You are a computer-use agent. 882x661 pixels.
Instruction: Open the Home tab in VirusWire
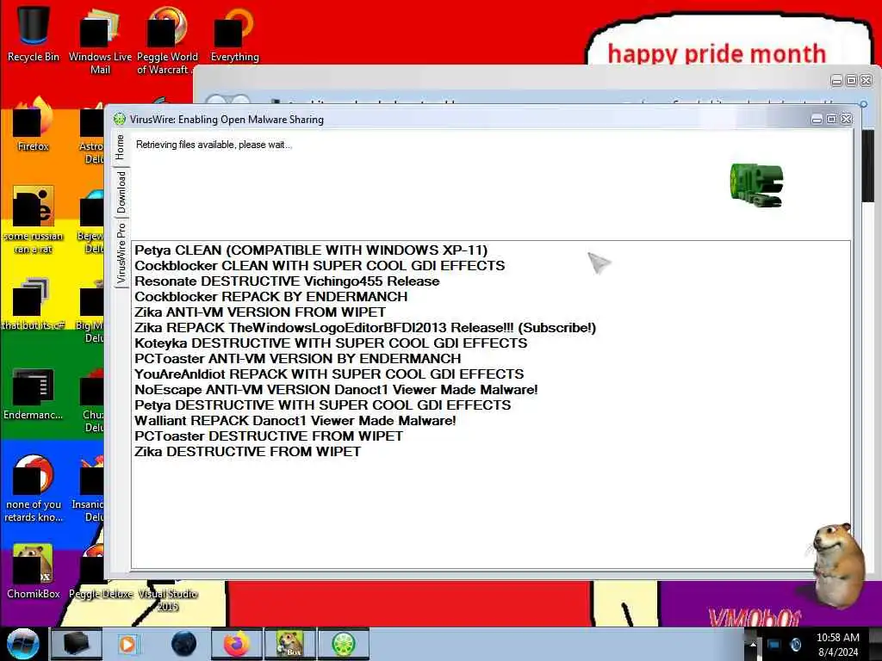tap(121, 147)
